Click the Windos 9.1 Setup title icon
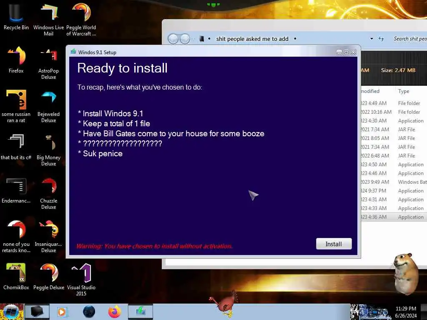Image resolution: width=427 pixels, height=320 pixels. 73,52
